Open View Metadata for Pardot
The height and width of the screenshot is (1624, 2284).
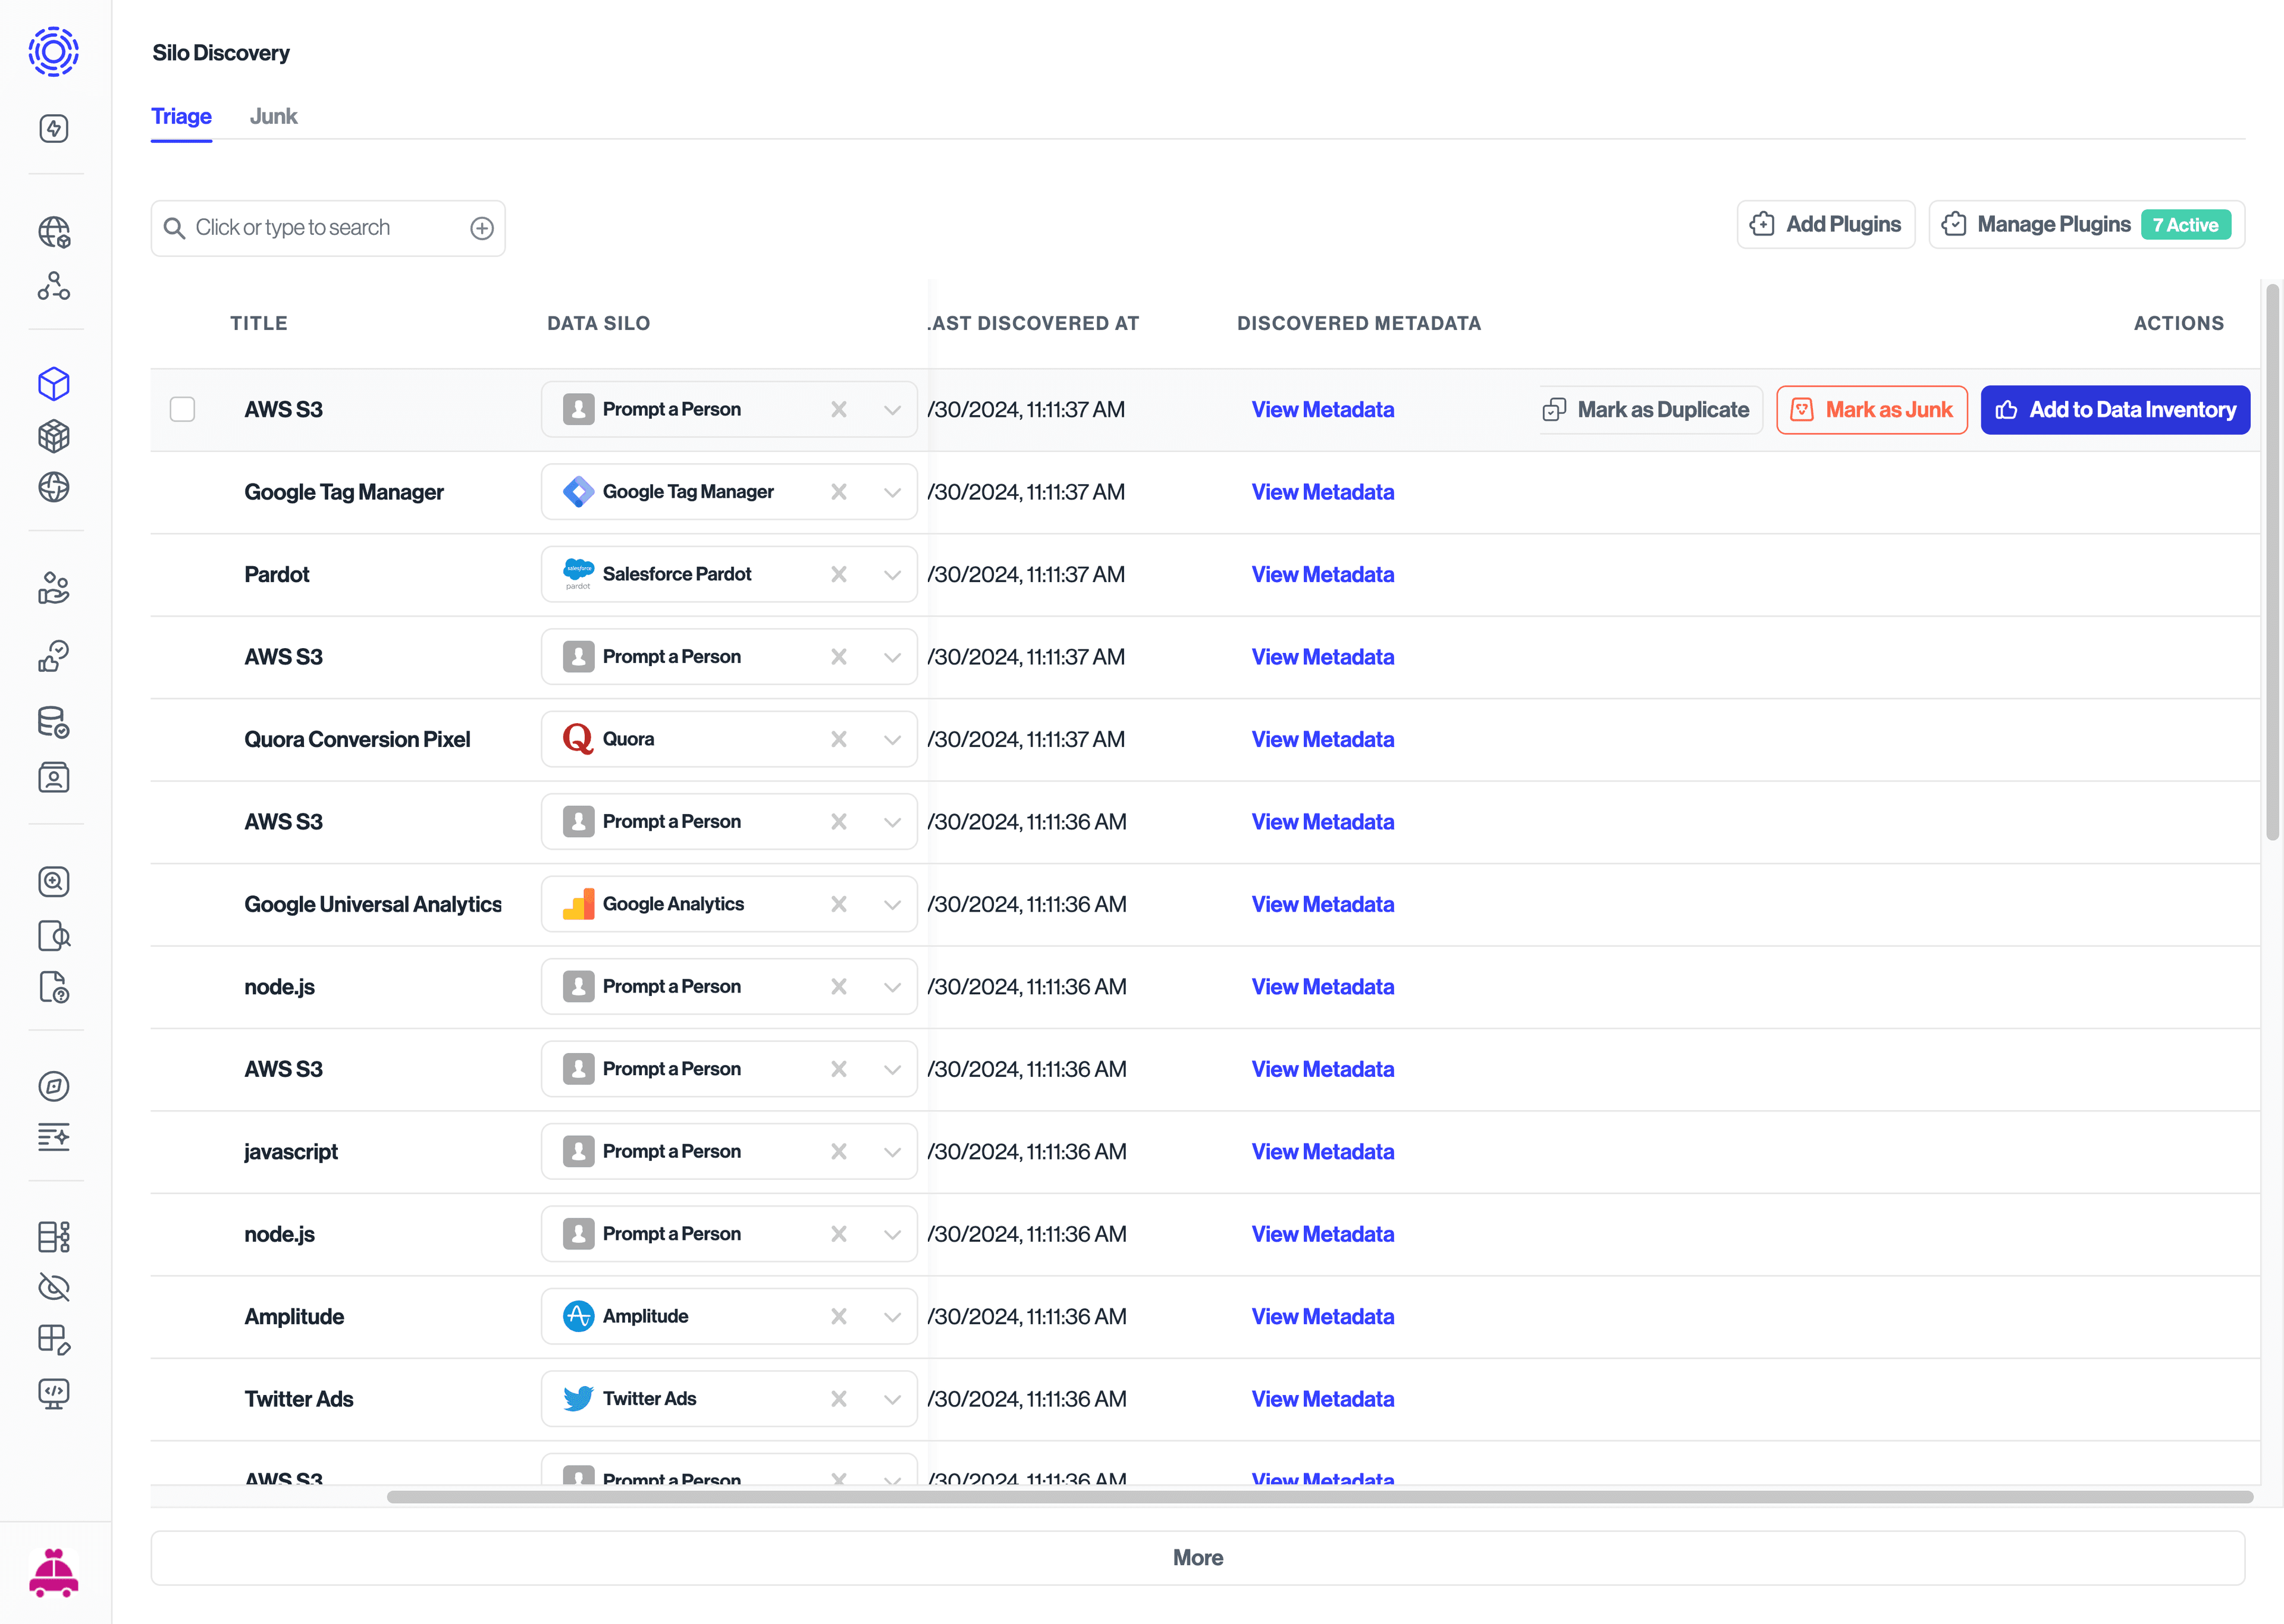[1322, 574]
